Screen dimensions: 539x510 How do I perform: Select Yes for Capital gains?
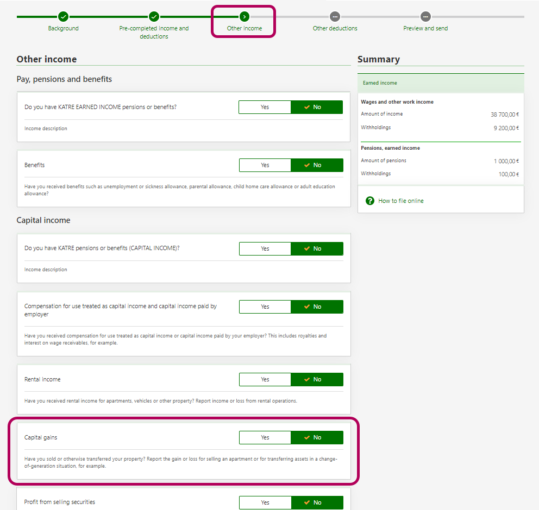click(x=265, y=437)
